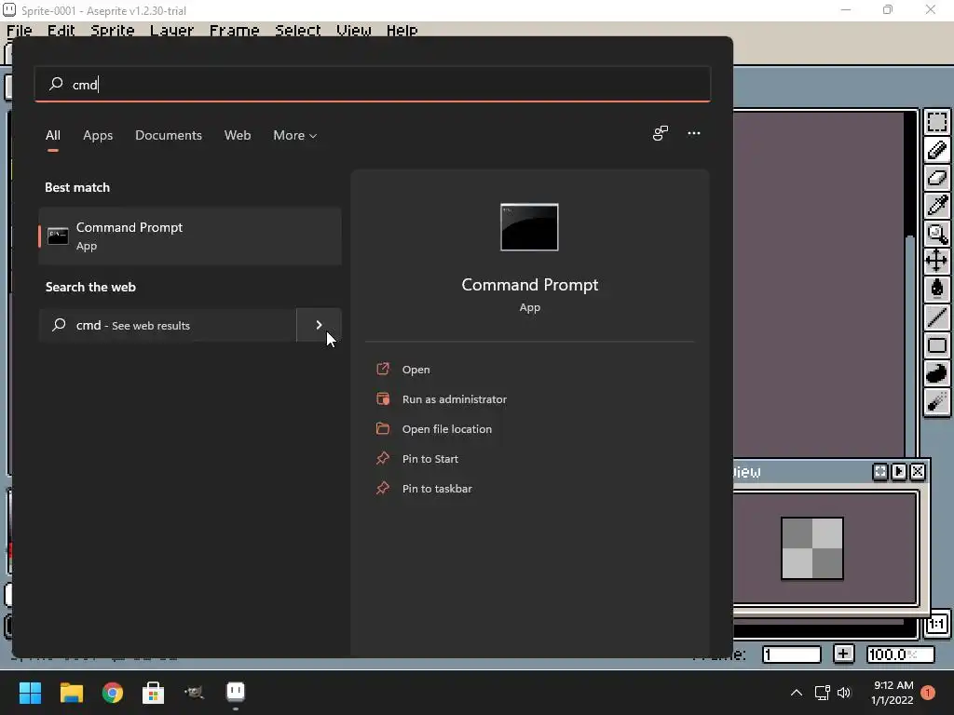Screen dimensions: 954x715
Task: Click the Frame number input field
Action: (x=792, y=654)
